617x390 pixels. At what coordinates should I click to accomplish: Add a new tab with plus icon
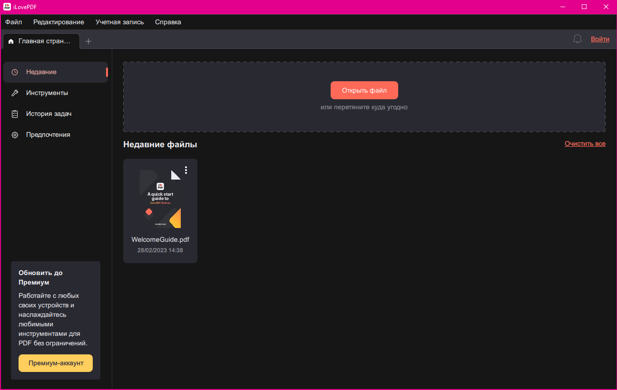click(88, 41)
